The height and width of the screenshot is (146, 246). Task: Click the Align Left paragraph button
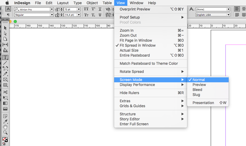point(237,9)
